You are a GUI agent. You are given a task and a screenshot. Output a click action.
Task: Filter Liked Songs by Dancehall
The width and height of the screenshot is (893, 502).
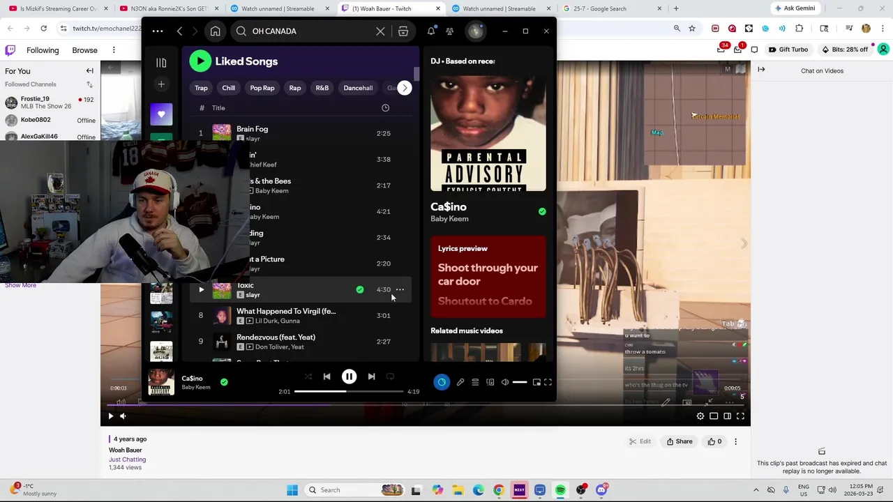[358, 88]
